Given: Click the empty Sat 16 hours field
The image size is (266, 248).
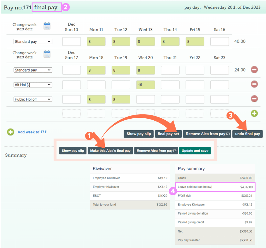Looking at the screenshot, I should tap(219, 42).
